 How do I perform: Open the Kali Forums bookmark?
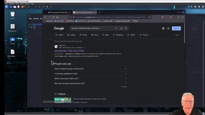point(81,21)
